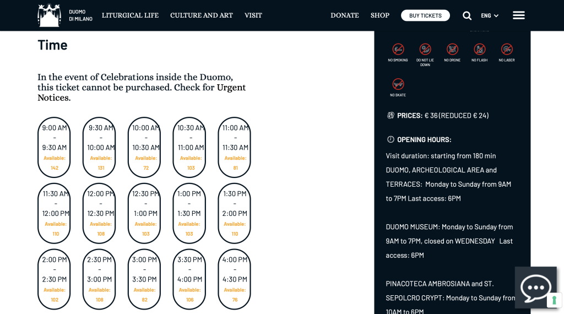Open the search magnifier icon

tap(467, 15)
